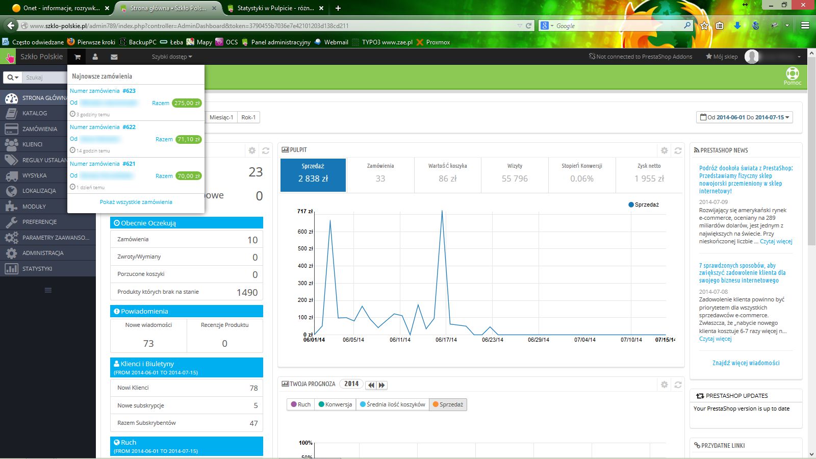Viewport: 816px width, 459px height.
Task: Open the Firefox downloads arrow icon
Action: (737, 25)
